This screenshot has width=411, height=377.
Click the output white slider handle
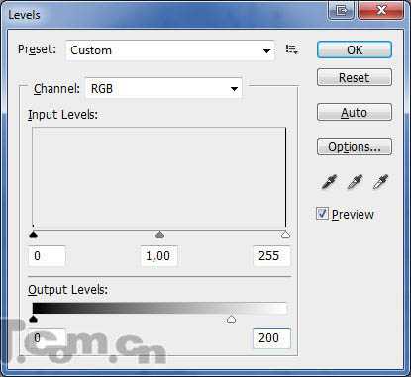231,319
